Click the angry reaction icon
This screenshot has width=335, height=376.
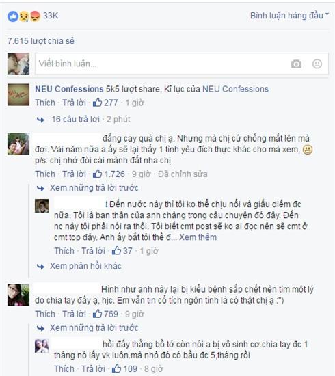(x=35, y=16)
